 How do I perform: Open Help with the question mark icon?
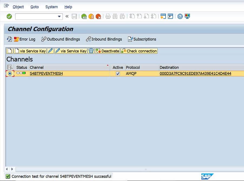[x=180, y=16]
